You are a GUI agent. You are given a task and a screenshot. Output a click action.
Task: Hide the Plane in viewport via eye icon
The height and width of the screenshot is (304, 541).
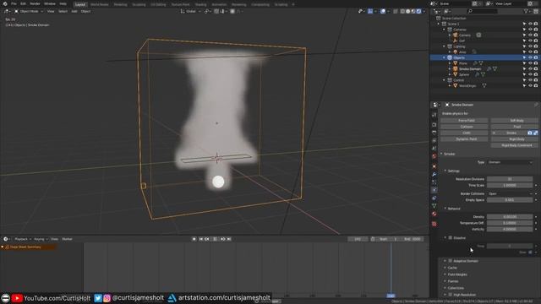tap(530, 63)
